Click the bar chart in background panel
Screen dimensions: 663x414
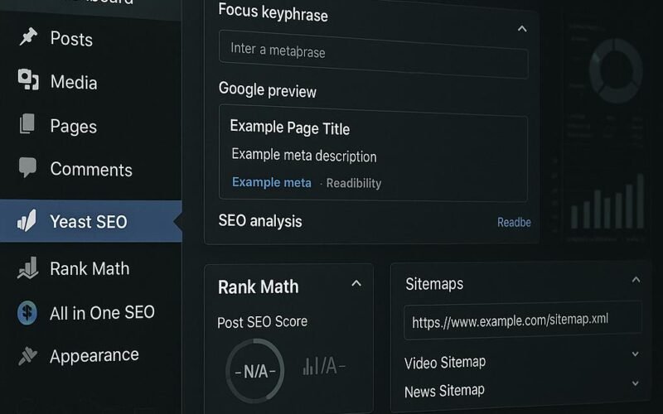pyautogui.click(x=607, y=201)
